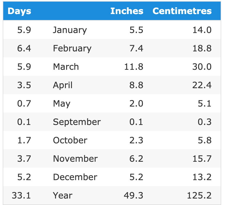Select the September month cell
The image size is (225, 205).
coord(77,122)
